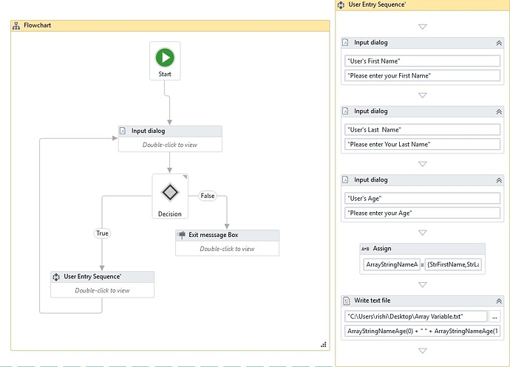Click the Exit message Box activity icon
The height and width of the screenshot is (367, 510).
(x=182, y=236)
